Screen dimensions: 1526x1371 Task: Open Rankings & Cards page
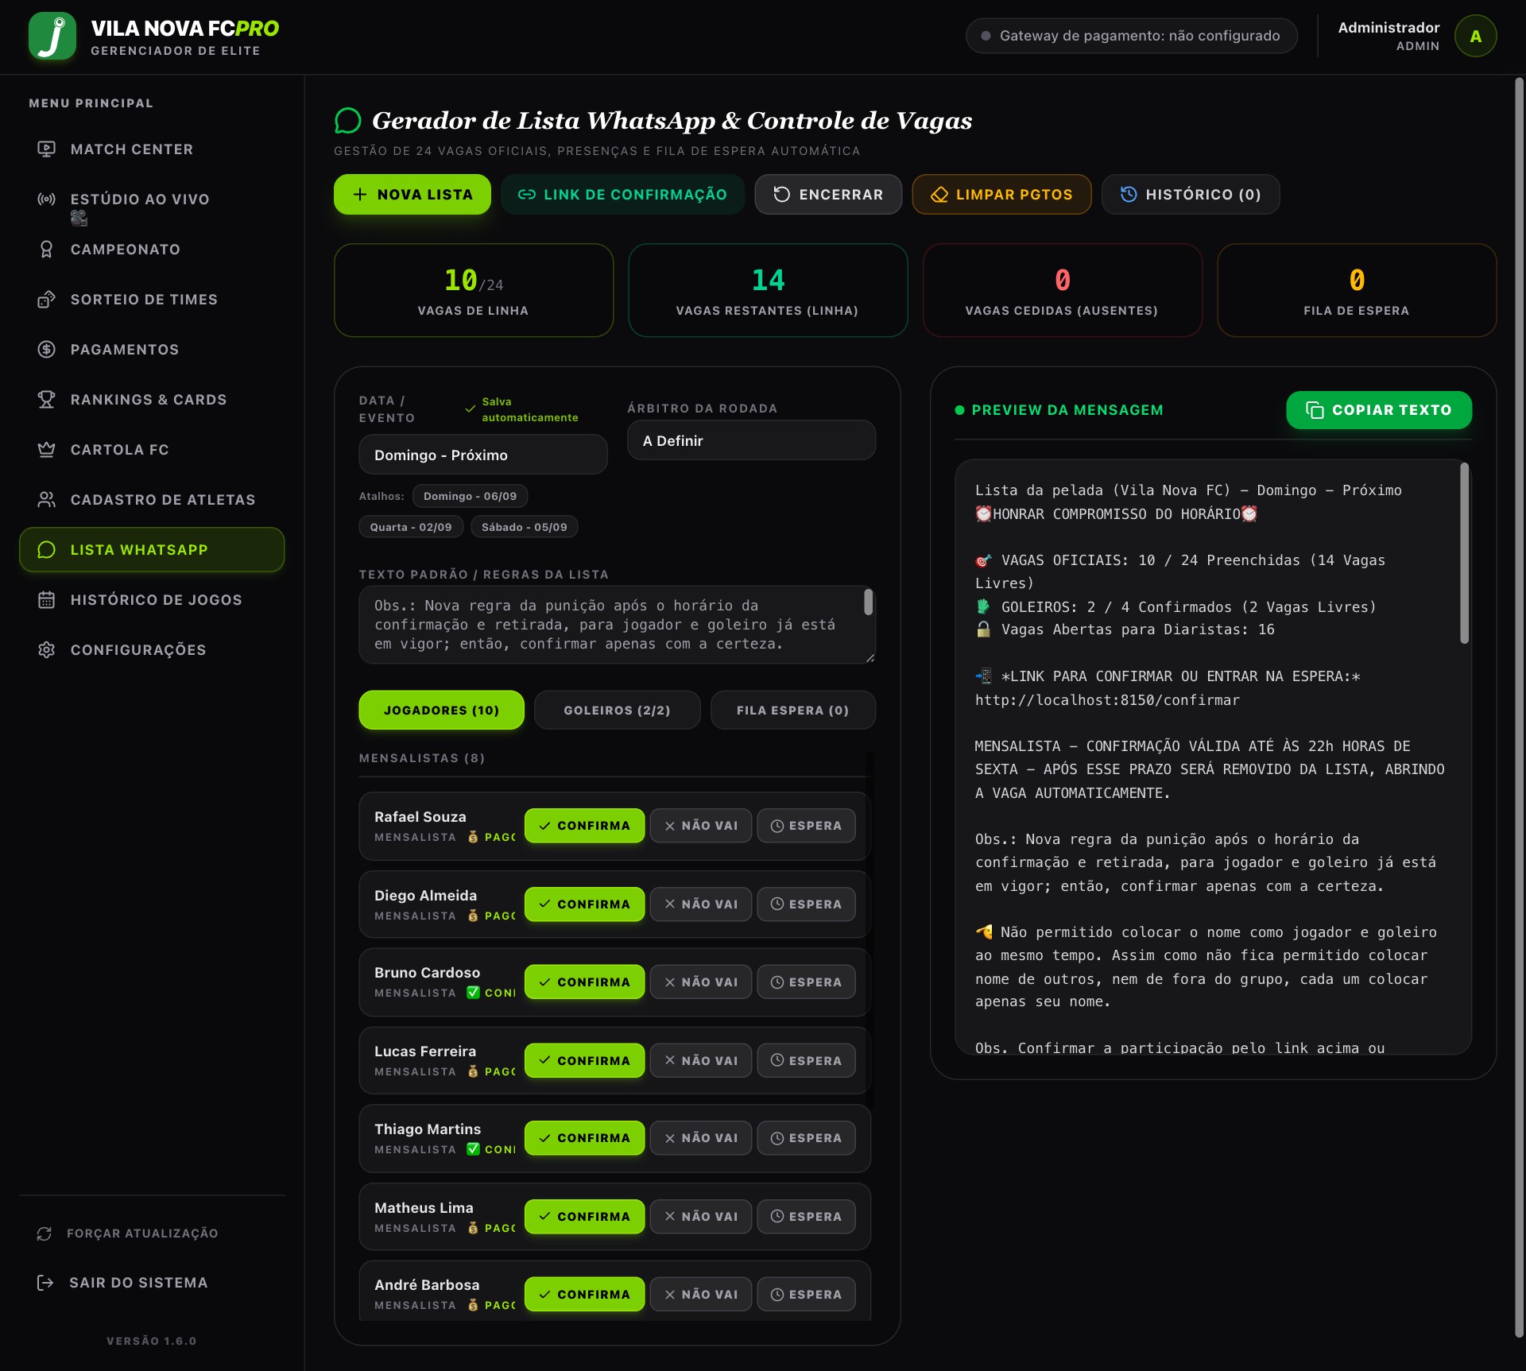(x=152, y=400)
